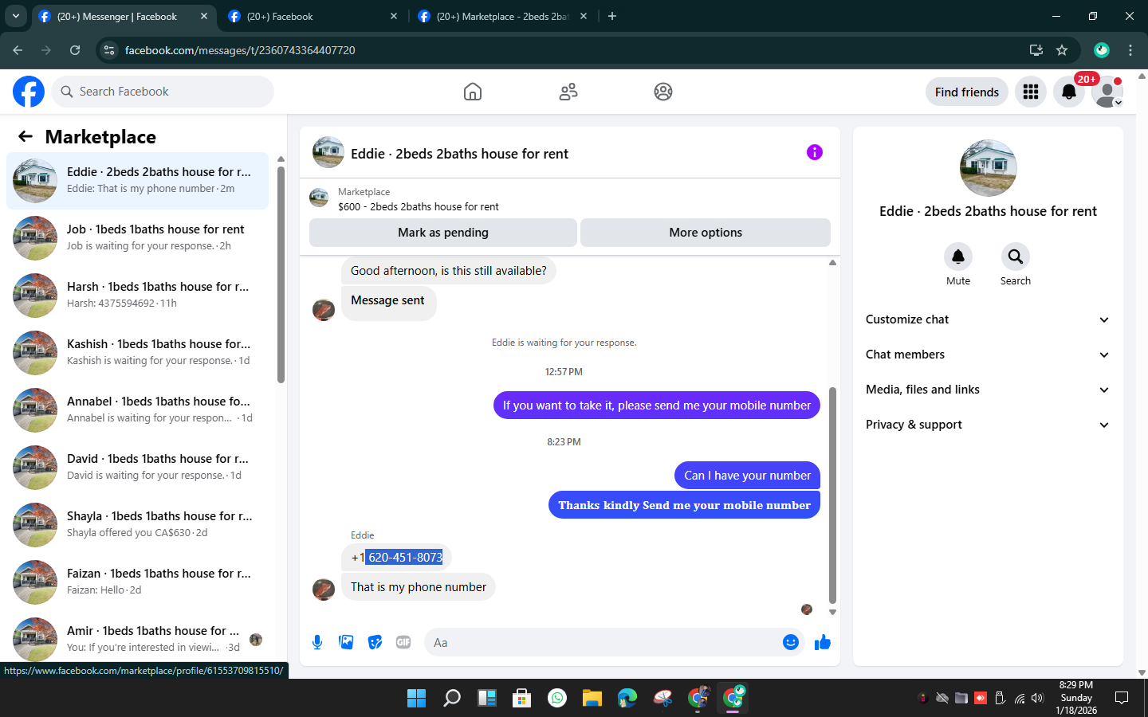Viewport: 1148px width, 717px height.
Task: Click the address bar URL
Action: [240, 50]
